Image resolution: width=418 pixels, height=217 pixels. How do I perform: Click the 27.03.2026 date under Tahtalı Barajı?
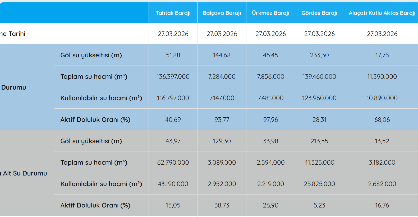click(x=173, y=34)
